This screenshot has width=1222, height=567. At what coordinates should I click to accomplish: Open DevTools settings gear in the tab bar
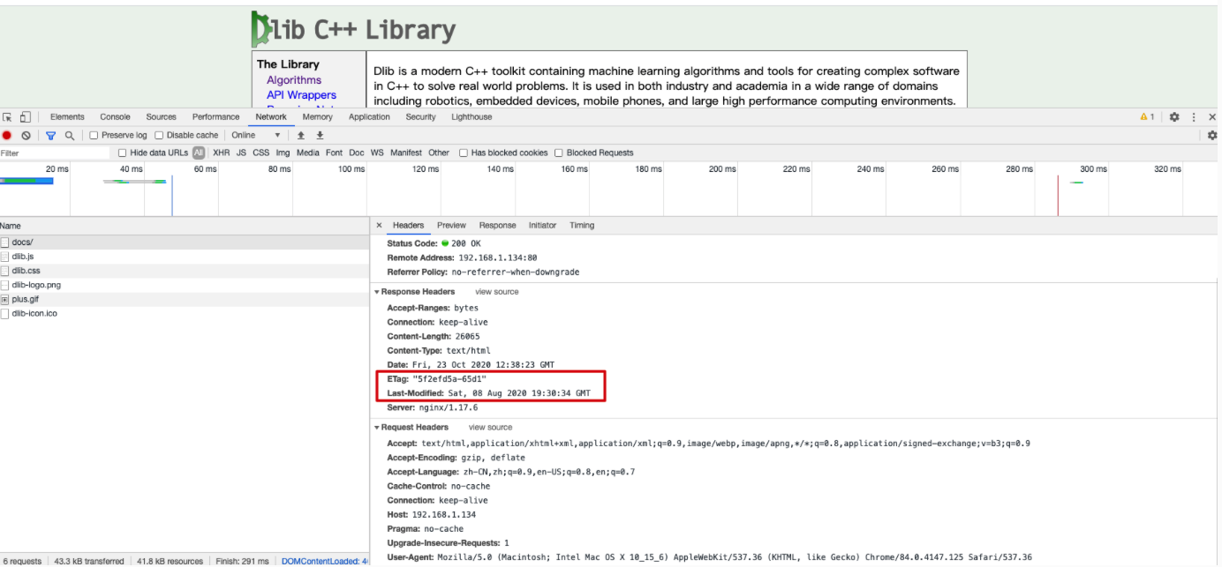(1174, 117)
